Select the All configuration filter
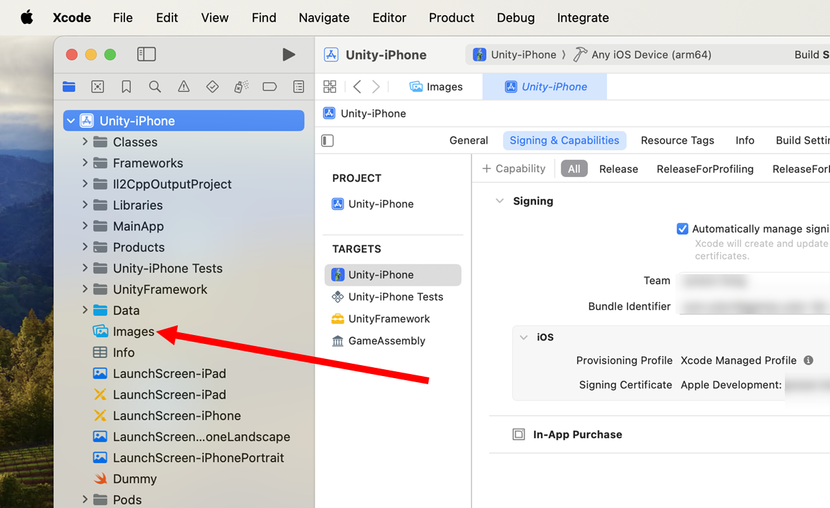830x508 pixels. coord(574,169)
